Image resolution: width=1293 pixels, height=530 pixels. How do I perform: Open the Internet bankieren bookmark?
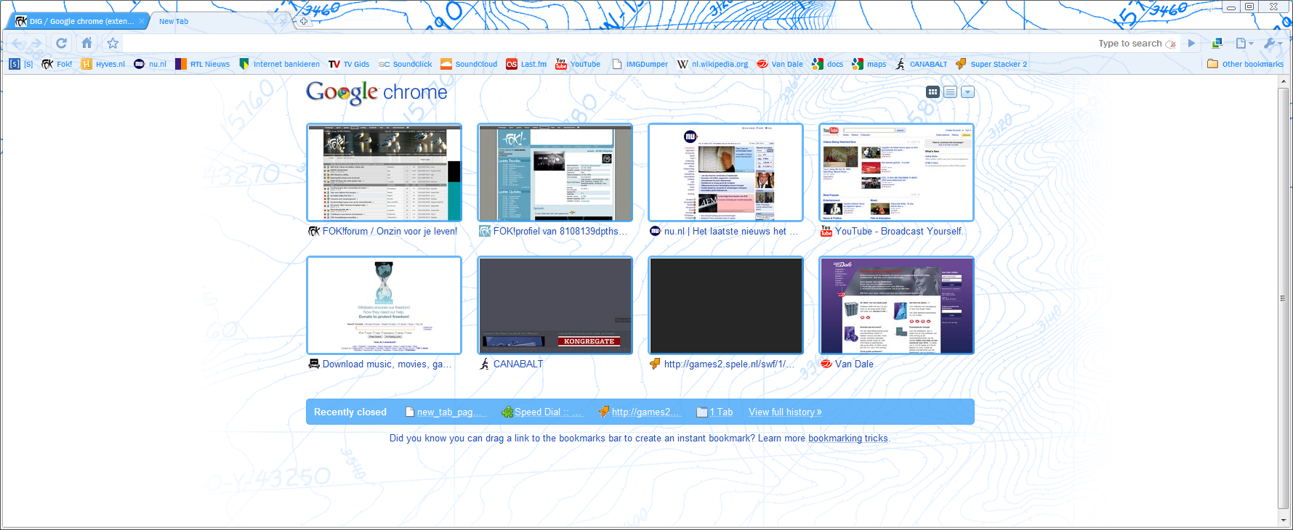click(280, 64)
